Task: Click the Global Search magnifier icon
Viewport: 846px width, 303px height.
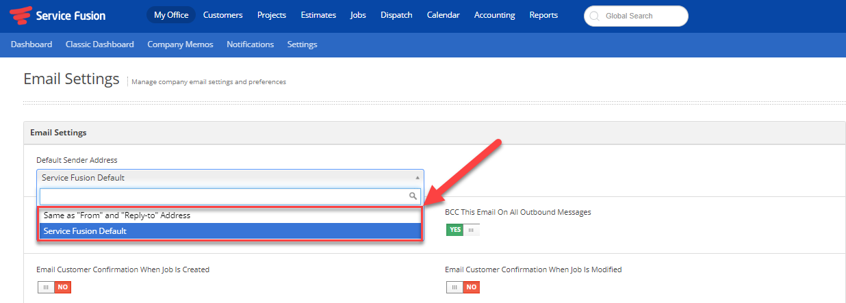Action: coord(594,16)
